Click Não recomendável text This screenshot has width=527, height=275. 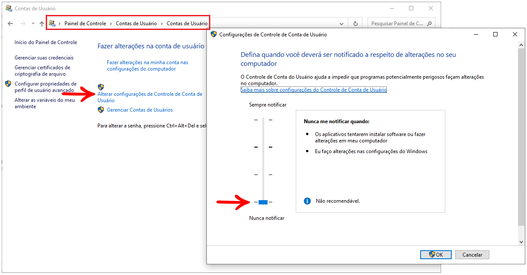[338, 201]
